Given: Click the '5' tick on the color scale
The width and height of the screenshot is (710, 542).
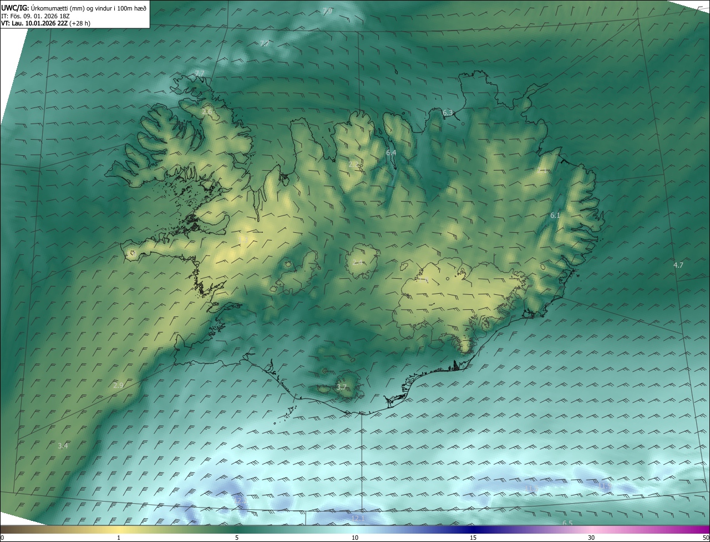Looking at the screenshot, I should tap(237, 538).
